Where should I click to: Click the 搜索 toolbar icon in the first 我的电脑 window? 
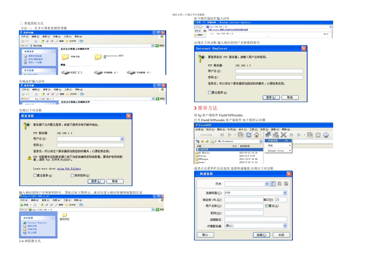60,41
